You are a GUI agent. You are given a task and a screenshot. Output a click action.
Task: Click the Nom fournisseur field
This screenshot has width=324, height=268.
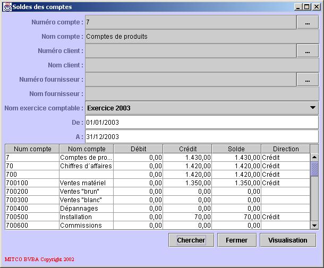[x=202, y=94]
